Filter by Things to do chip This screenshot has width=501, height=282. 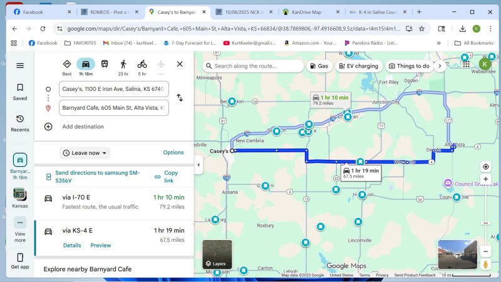(x=410, y=66)
